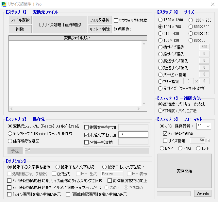Click the フォルダ選択 button
The height and width of the screenshot is (202, 218).
point(100,20)
